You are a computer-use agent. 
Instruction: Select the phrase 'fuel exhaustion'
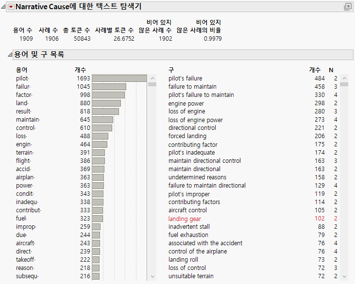coord(188,235)
